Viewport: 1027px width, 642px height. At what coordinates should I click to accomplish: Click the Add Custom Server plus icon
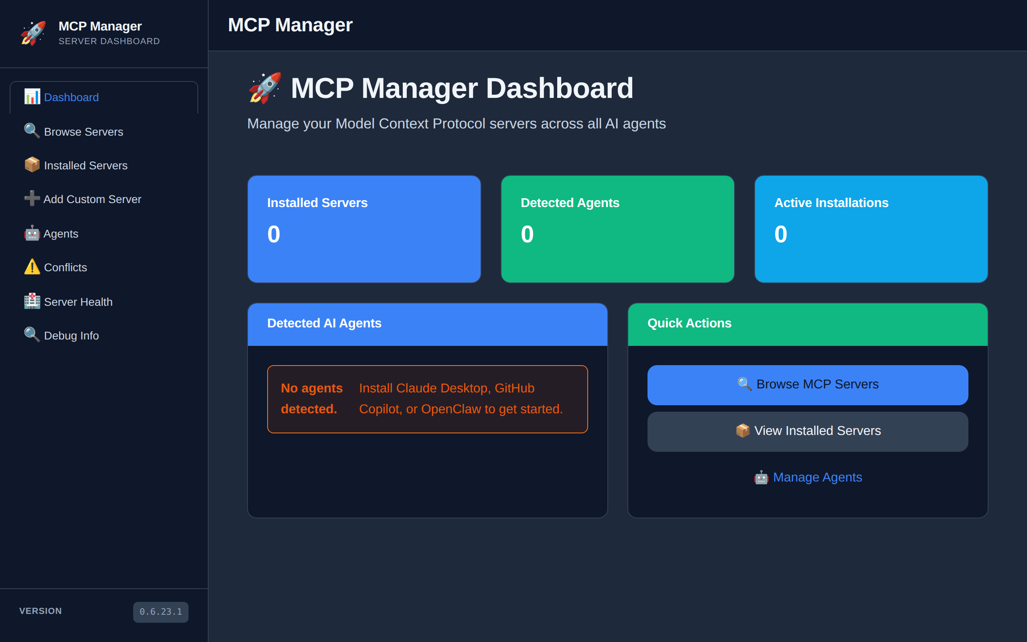pyautogui.click(x=32, y=198)
